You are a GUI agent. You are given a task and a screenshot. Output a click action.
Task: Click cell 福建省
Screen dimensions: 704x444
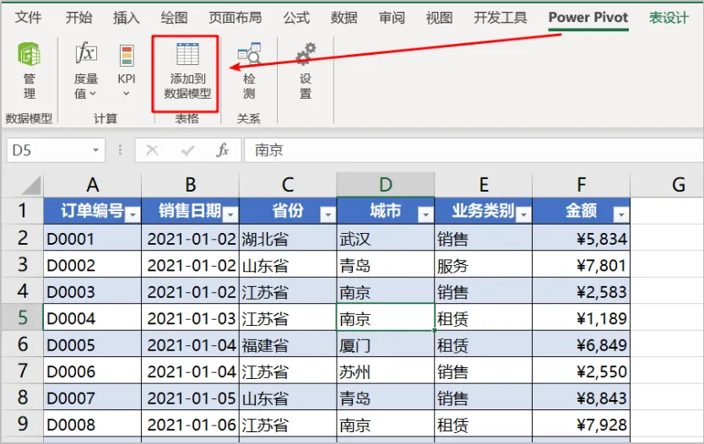tap(288, 344)
